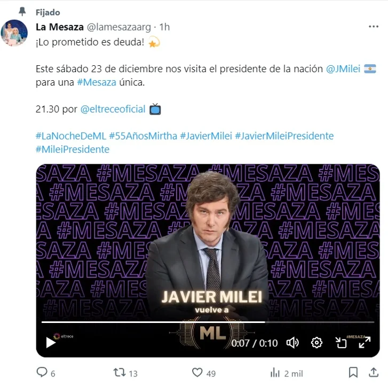Open the three-dot more options menu
The height and width of the screenshot is (385, 388).
374,27
